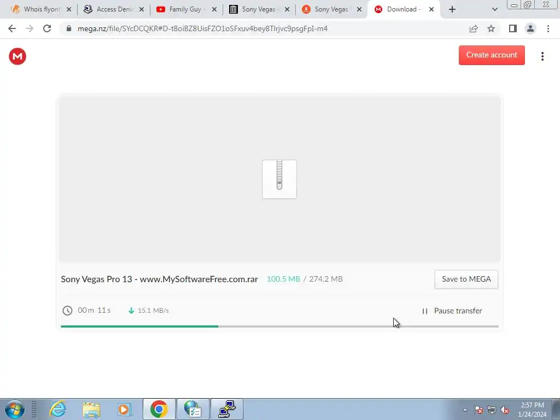Expand the tab search dropdown arrow
Screen dimensions: 560x420
pyautogui.click(x=494, y=9)
